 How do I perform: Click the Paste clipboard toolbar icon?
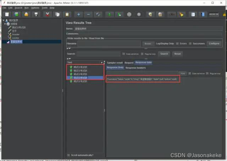[67, 14]
